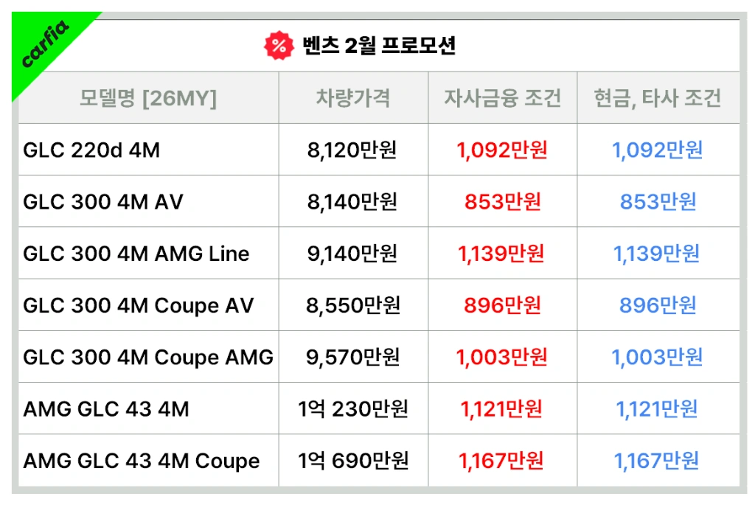Image resolution: width=755 pixels, height=505 pixels.
Task: Select the 현금, 타사 조건 column header
Action: [x=658, y=98]
